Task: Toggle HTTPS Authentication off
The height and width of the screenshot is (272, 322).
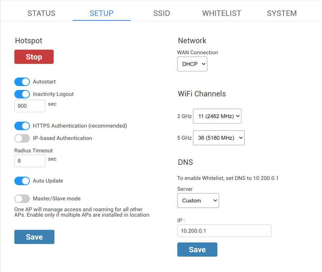Action: pyautogui.click(x=22, y=126)
